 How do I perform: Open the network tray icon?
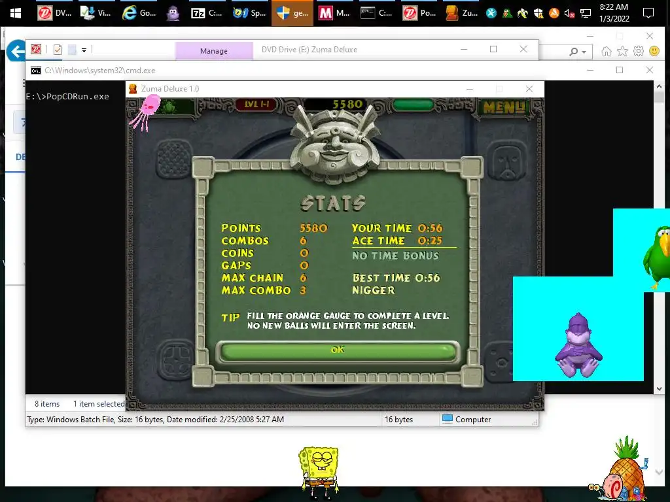click(x=586, y=14)
